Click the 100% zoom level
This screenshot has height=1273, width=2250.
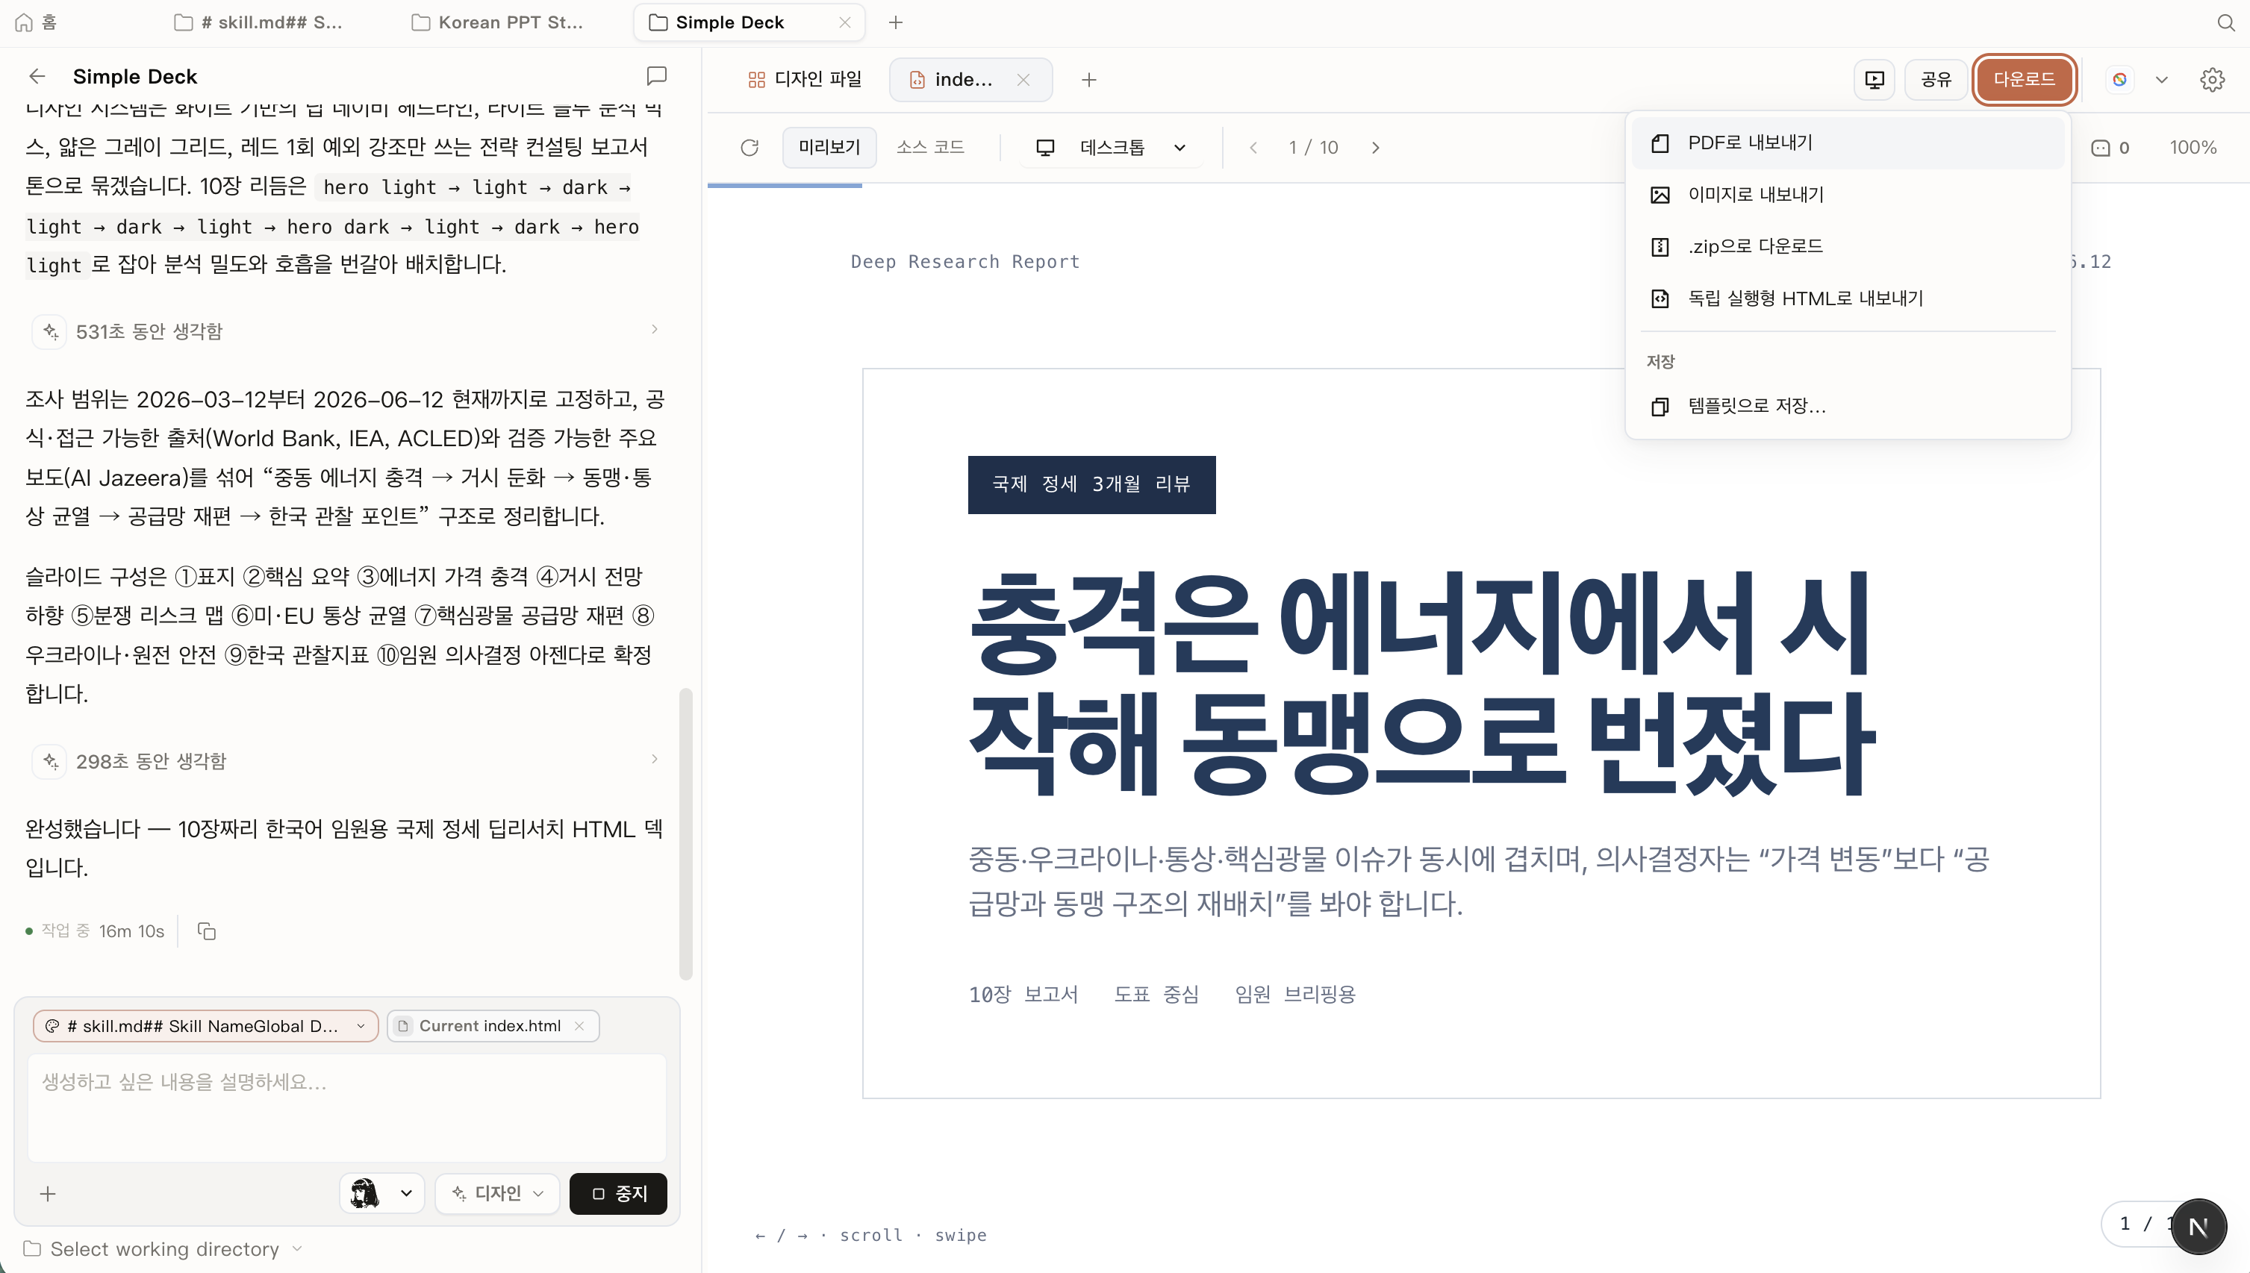pos(2193,147)
